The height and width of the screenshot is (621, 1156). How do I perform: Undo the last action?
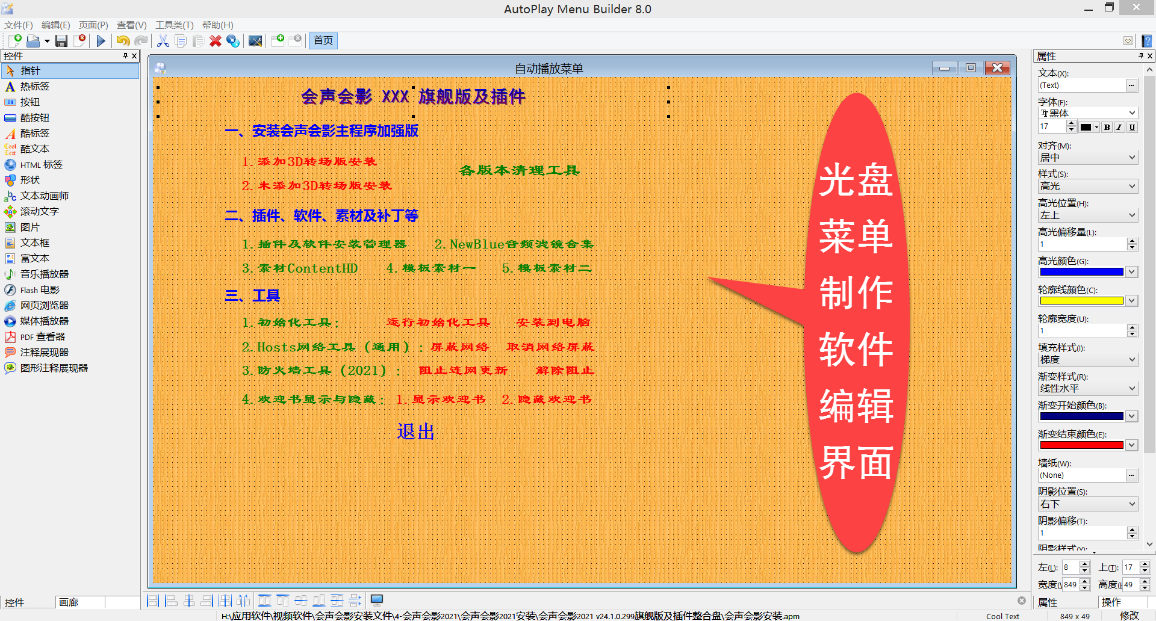pos(123,41)
